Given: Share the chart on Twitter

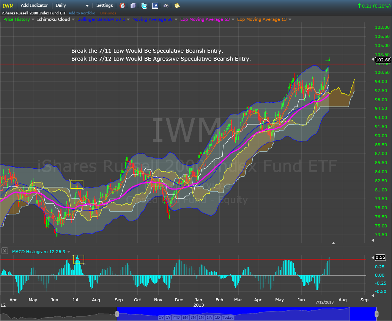Looking at the screenshot, I should point(144,5).
